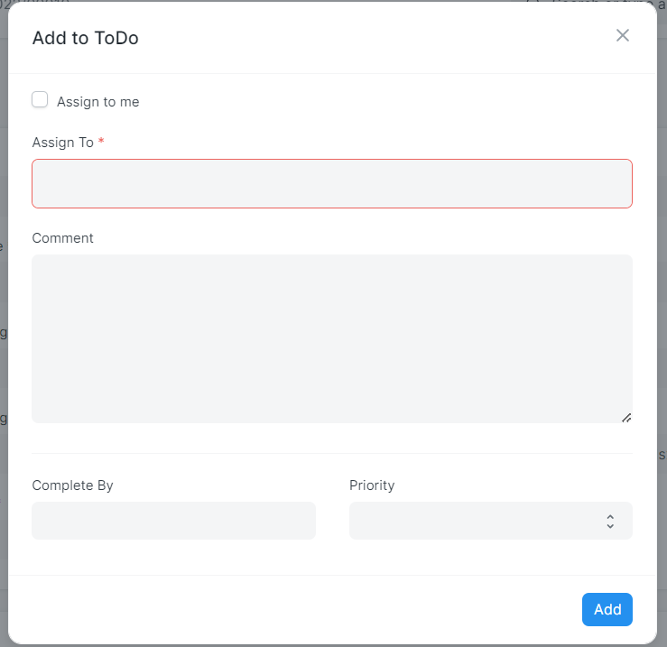The image size is (667, 647).
Task: Click the Priority label
Action: (372, 485)
